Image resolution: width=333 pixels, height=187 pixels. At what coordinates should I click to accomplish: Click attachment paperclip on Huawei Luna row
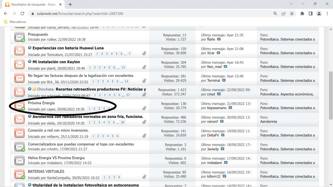tap(144, 53)
